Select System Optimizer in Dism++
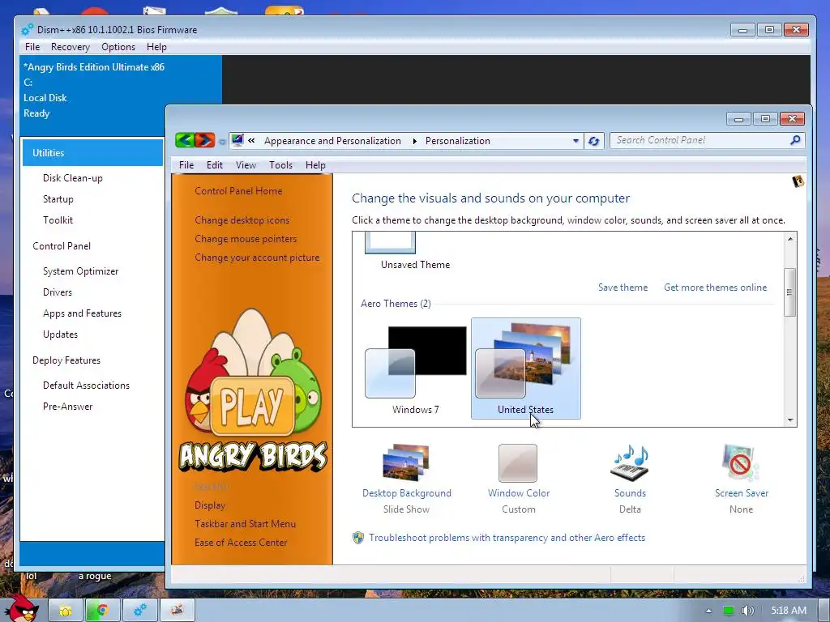 [80, 271]
